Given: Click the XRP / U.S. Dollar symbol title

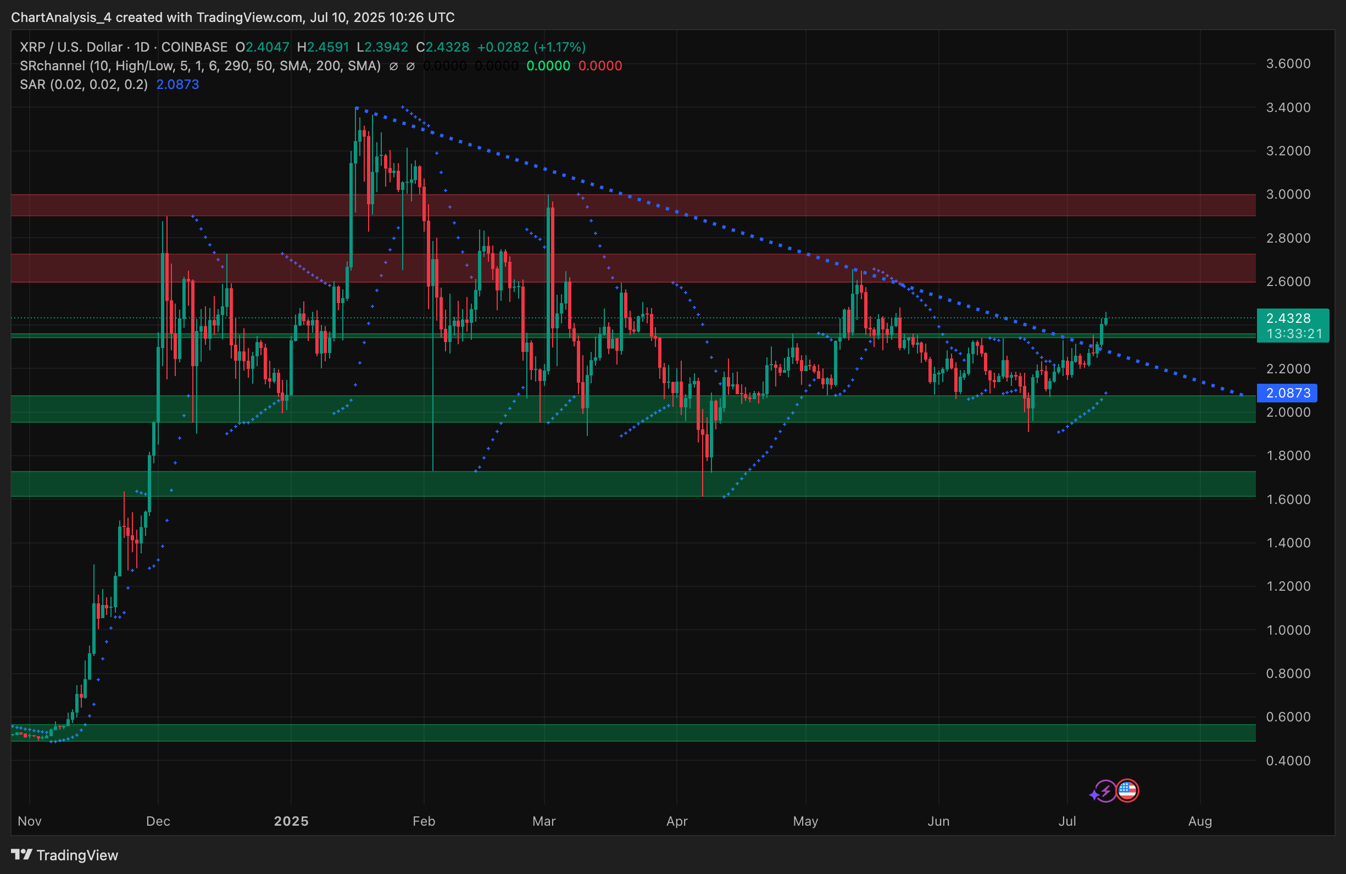Looking at the screenshot, I should pyautogui.click(x=71, y=47).
